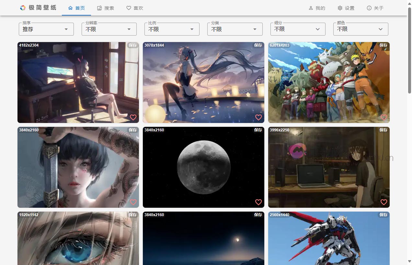Screen dimensions: 412x265
Task: Open the tattooed girl wallpaper thumbnail
Action: (78, 167)
